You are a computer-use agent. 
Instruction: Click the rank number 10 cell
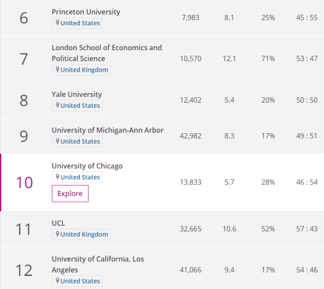[x=24, y=182]
